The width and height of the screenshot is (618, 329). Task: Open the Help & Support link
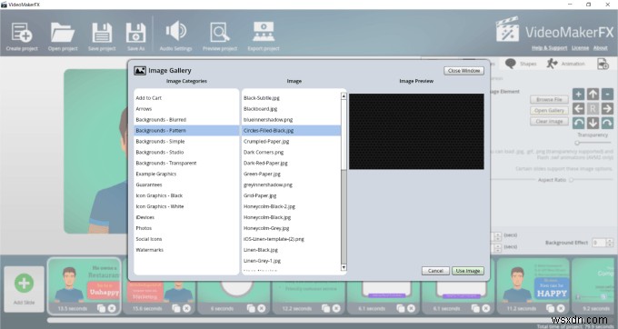pyautogui.click(x=550, y=48)
